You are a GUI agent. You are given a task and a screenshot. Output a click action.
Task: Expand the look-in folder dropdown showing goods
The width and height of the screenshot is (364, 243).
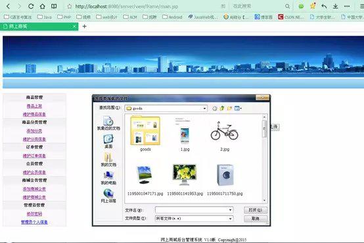(204, 109)
